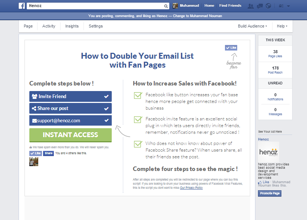Click the 'THIS WEEK' sidebar heading

pyautogui.click(x=275, y=40)
